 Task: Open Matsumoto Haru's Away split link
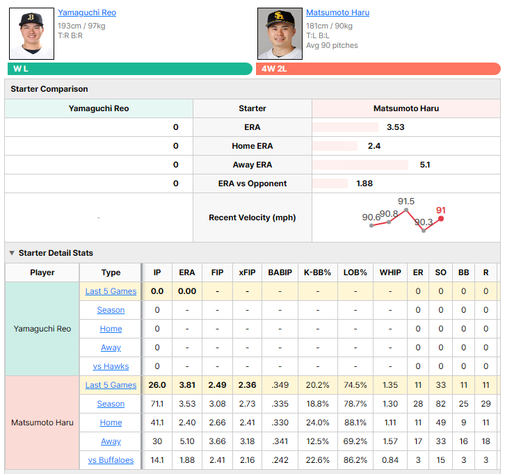point(111,441)
